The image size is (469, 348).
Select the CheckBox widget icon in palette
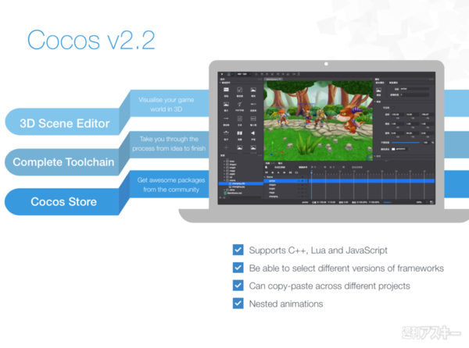(240, 90)
